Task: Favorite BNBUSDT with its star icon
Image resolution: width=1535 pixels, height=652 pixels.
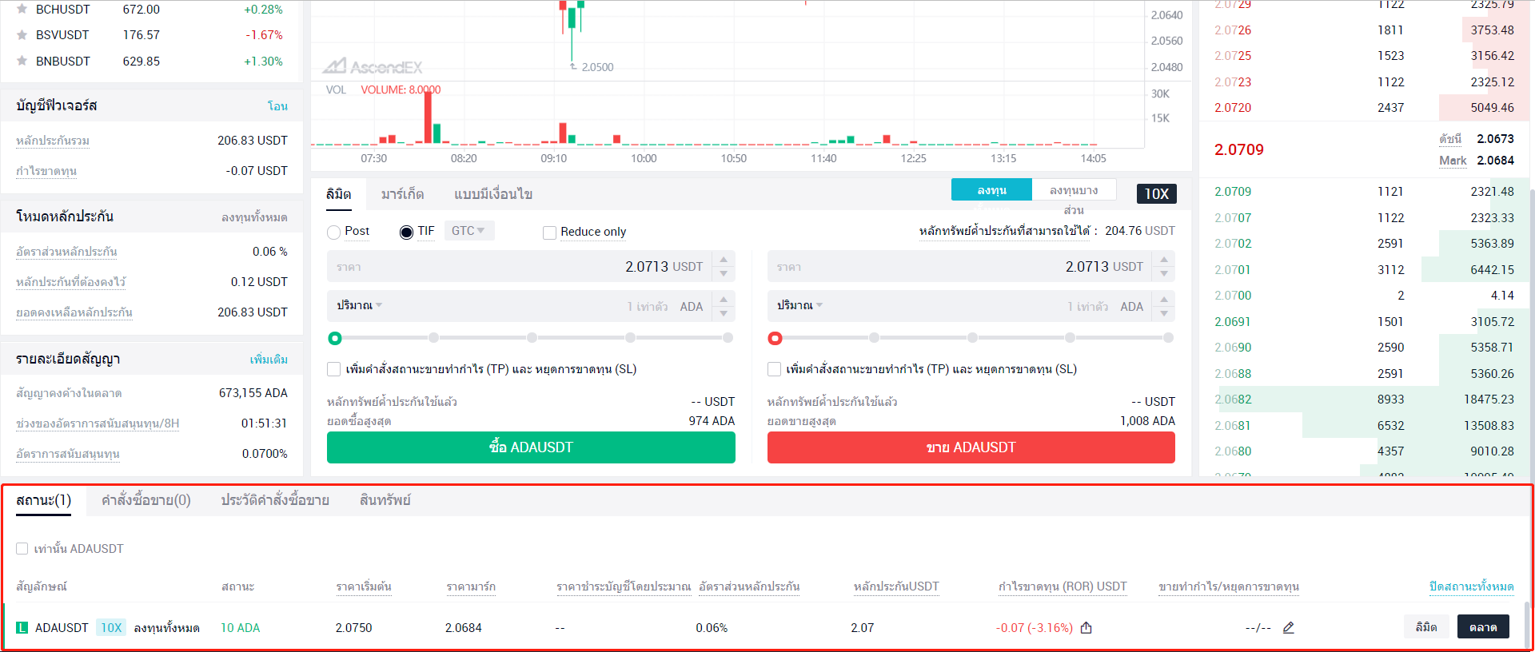Action: click(22, 61)
